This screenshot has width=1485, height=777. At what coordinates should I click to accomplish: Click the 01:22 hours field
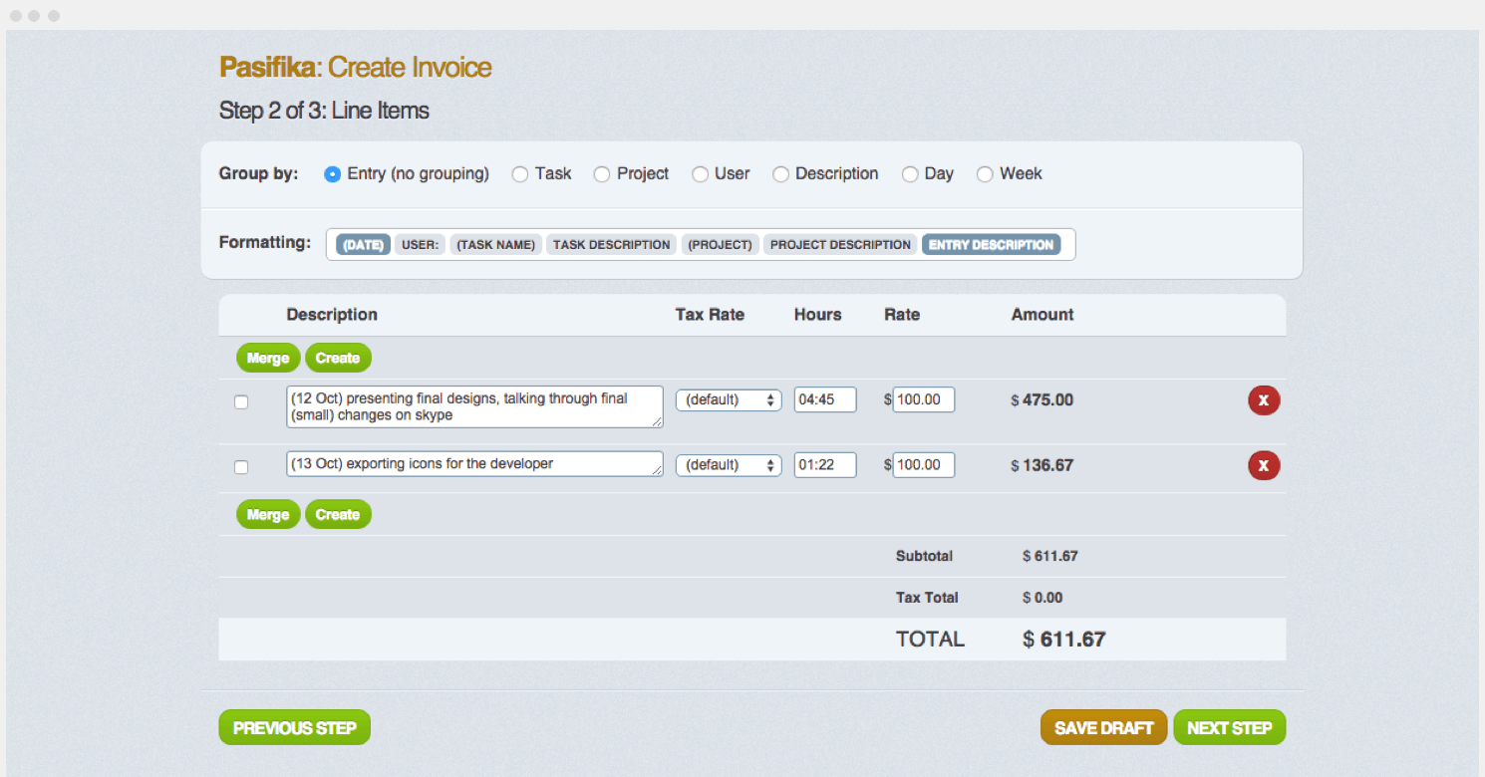[x=825, y=465]
